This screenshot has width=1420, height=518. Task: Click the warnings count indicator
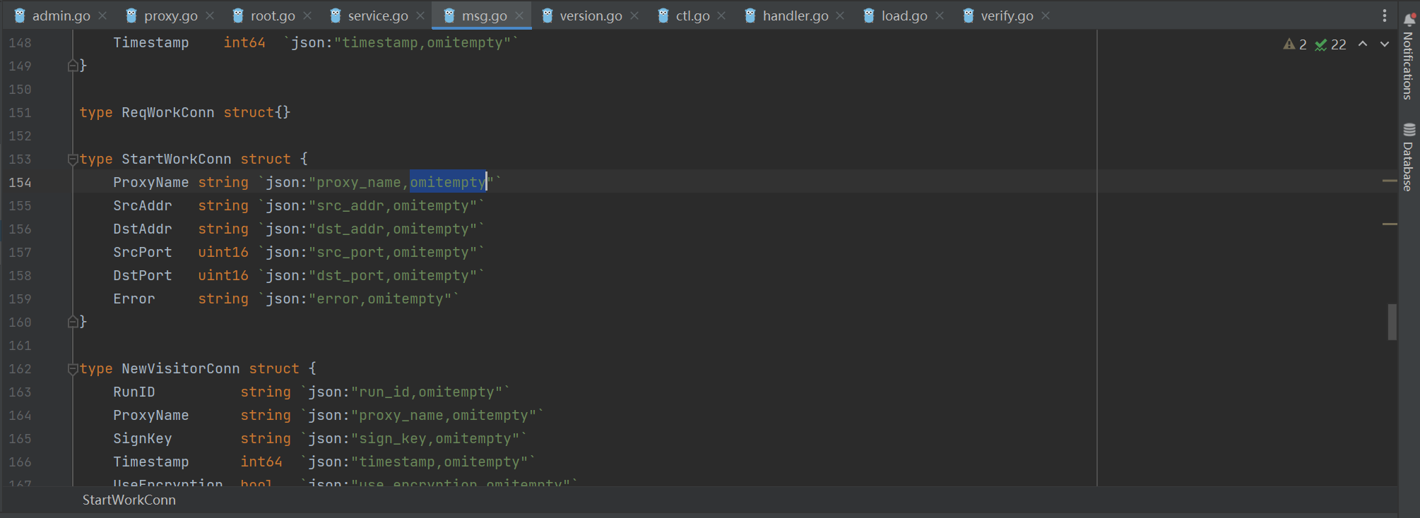coord(1295,44)
